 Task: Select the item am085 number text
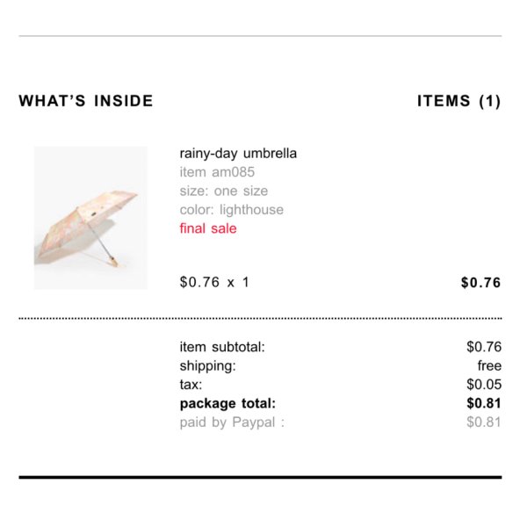click(217, 172)
